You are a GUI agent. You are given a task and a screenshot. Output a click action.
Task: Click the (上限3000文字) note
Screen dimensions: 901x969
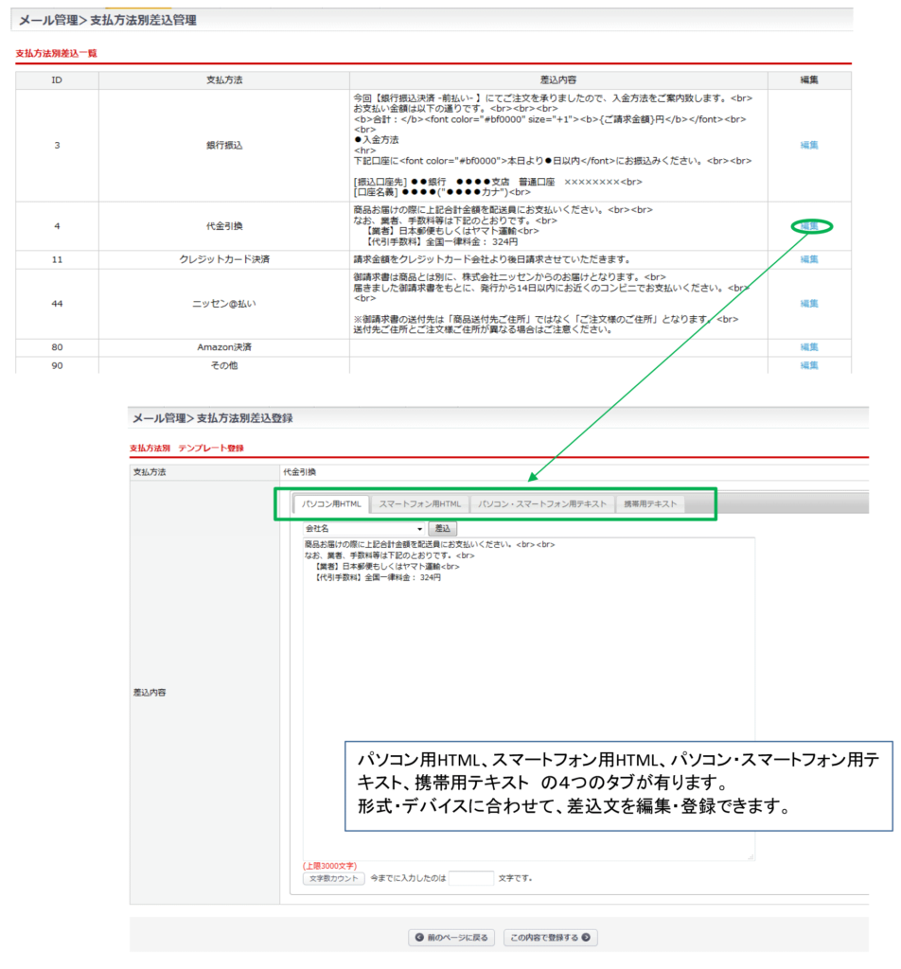click(x=329, y=866)
